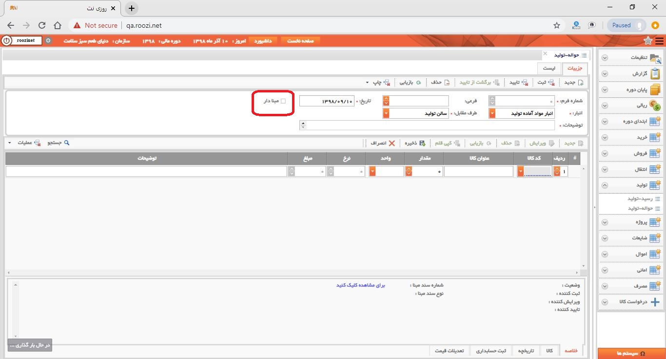Expand the اموال section chevron

605,254
